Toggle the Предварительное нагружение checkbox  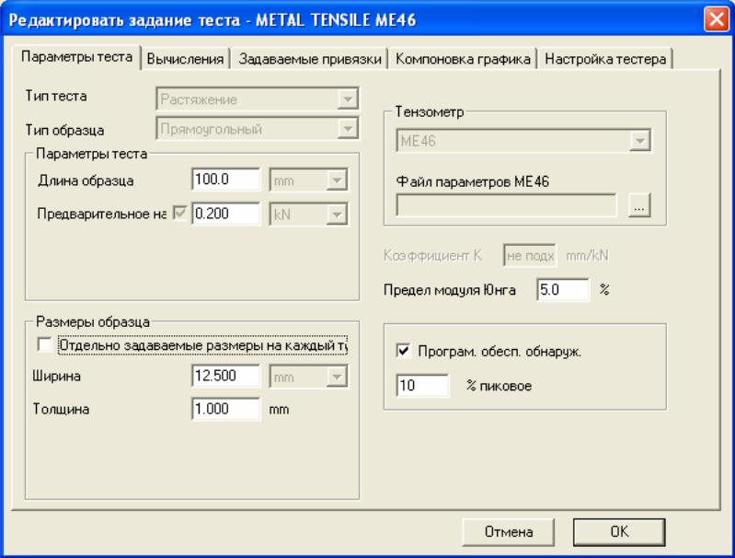179,214
